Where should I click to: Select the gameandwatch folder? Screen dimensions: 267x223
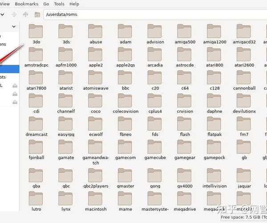pyautogui.click(x=96, y=153)
